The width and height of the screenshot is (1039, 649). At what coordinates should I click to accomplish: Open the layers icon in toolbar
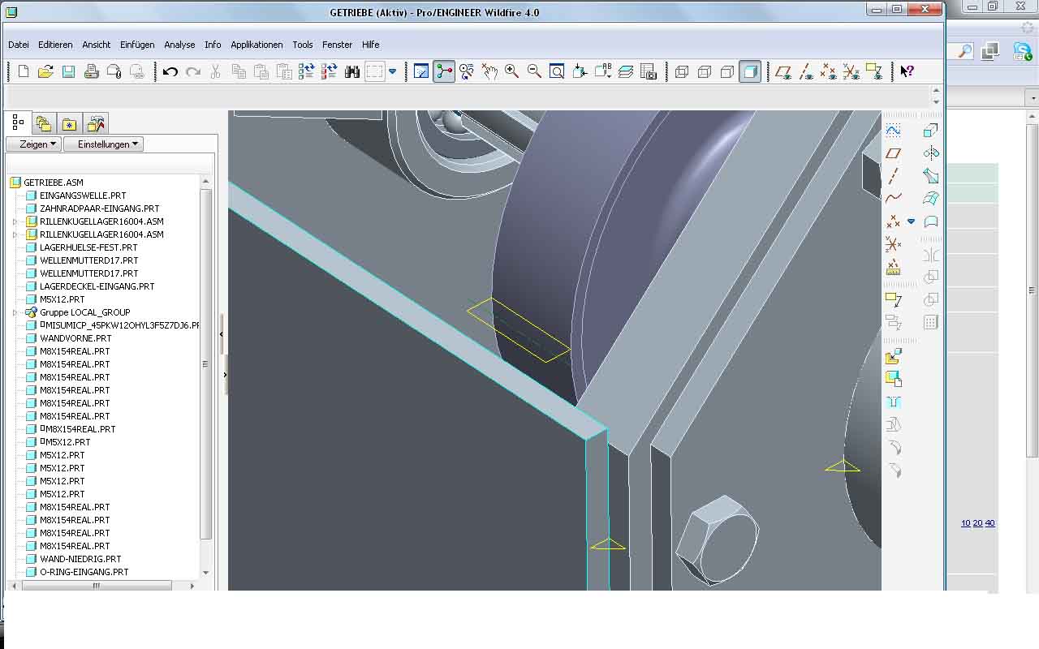[x=626, y=71]
